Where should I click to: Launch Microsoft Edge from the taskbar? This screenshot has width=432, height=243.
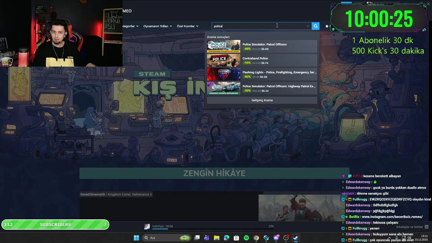tap(226, 238)
